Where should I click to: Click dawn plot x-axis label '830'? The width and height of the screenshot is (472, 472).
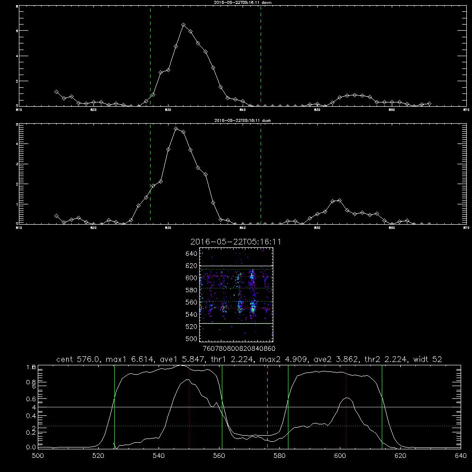[x=168, y=110]
